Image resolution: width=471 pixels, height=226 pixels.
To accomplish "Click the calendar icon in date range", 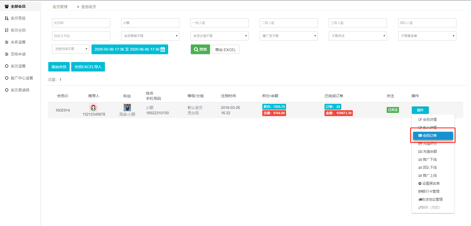I will point(163,49).
